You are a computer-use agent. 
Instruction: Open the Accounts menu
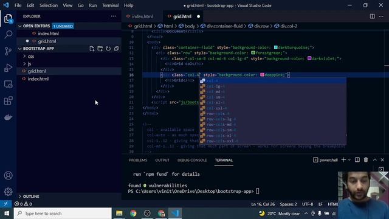point(8,176)
